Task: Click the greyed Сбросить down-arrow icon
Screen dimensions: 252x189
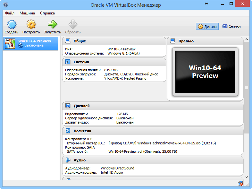Action: tap(73, 24)
